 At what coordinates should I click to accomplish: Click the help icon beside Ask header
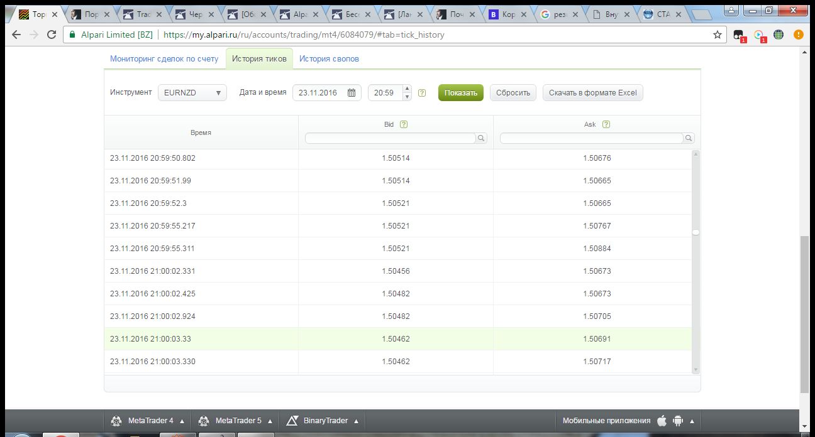click(x=606, y=124)
